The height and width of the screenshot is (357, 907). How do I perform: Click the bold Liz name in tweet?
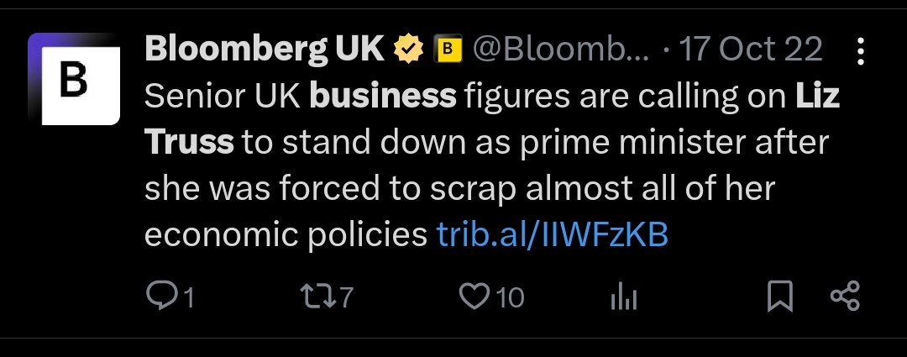point(817,96)
